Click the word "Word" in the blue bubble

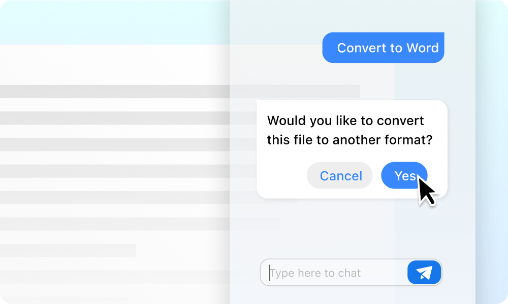point(422,48)
